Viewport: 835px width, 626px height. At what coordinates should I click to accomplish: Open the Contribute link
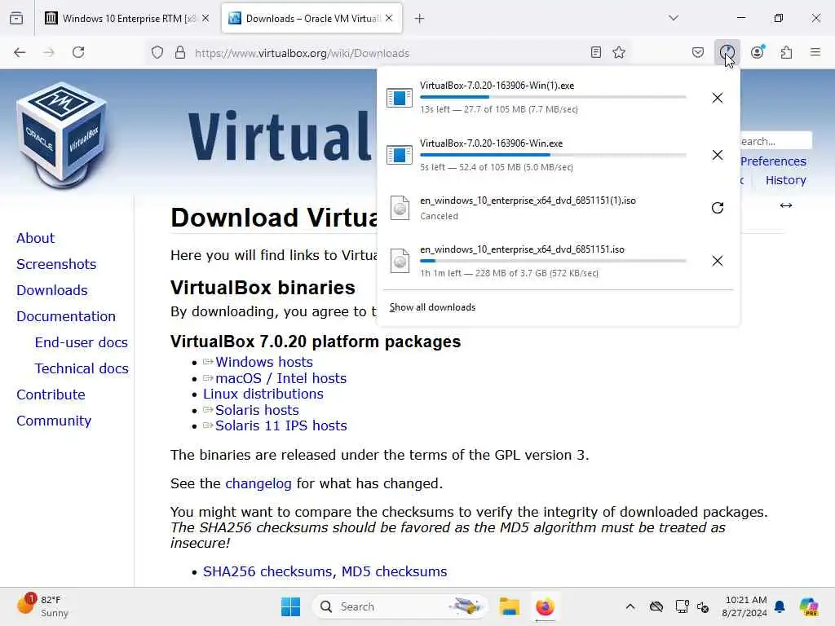click(x=51, y=395)
